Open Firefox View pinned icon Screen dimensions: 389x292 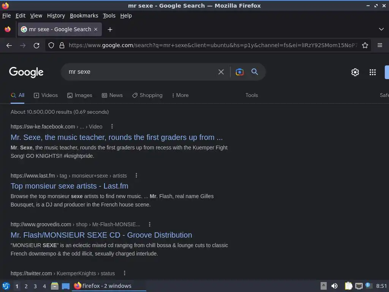click(8, 29)
